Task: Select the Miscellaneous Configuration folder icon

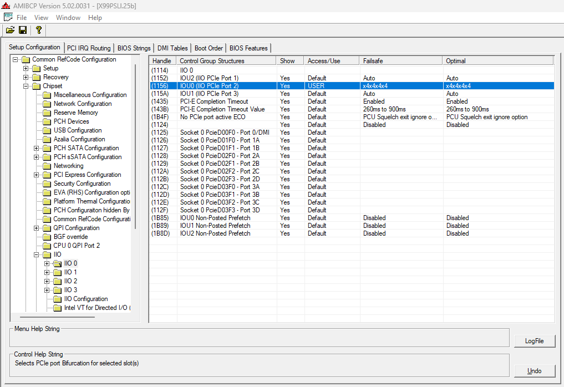Action: click(47, 95)
